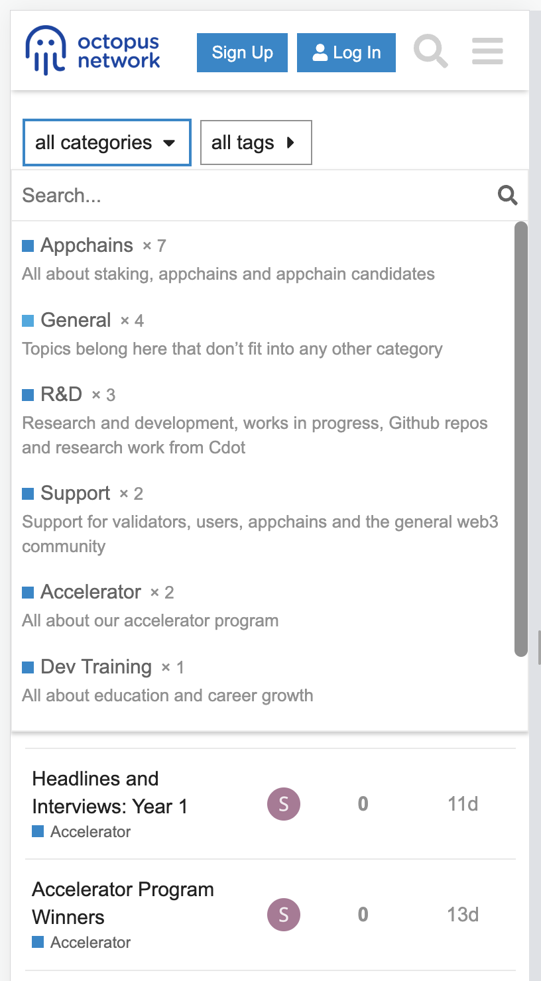This screenshot has height=981, width=541.
Task: Expand the all tags dropdown
Action: pyautogui.click(x=256, y=143)
